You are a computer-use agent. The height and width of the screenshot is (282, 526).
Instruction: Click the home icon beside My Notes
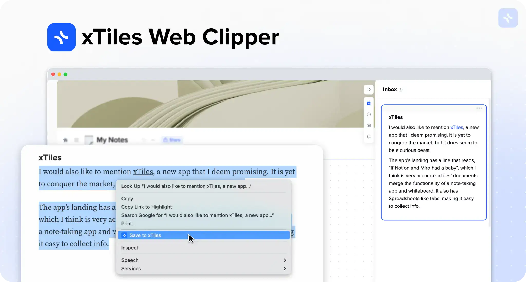(x=65, y=140)
